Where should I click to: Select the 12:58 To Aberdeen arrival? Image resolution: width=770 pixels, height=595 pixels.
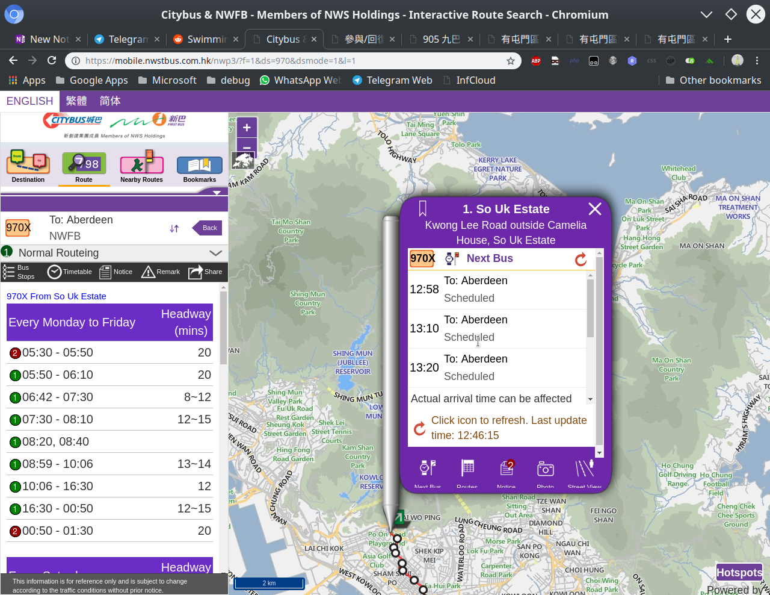(x=497, y=290)
